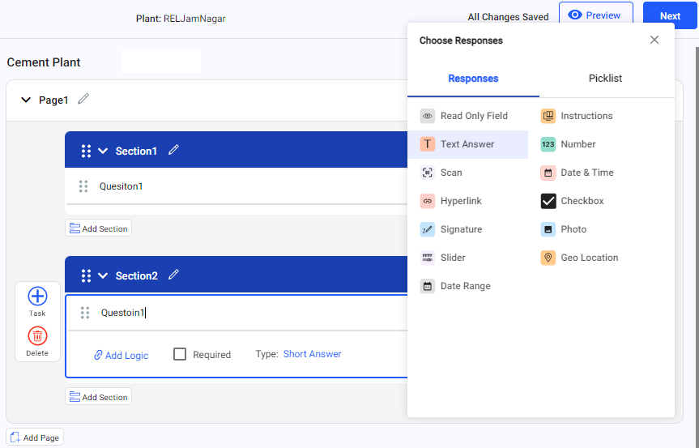Choose the Slider response type
Viewport: 699px width, 448px height.
pyautogui.click(x=453, y=258)
